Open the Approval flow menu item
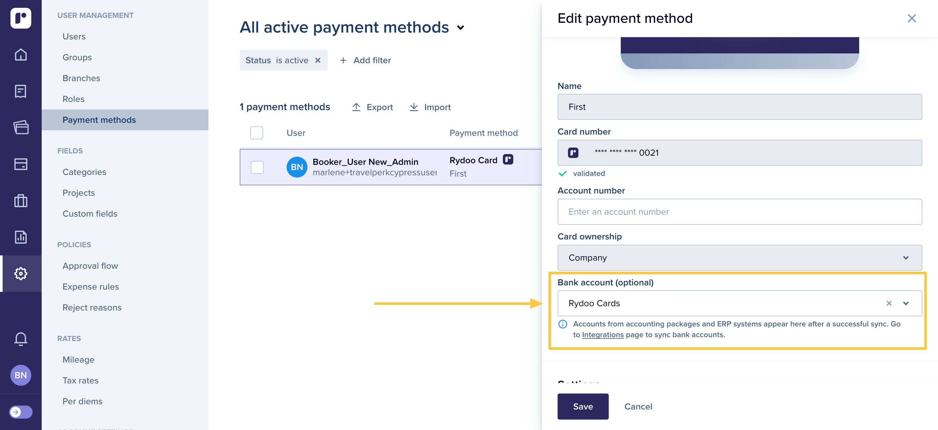This screenshot has height=430, width=938. point(90,266)
